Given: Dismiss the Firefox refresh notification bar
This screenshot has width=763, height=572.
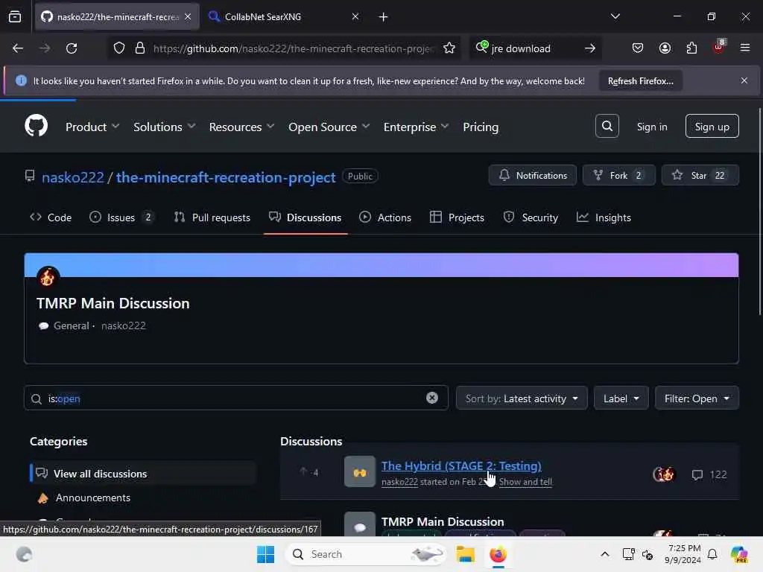Looking at the screenshot, I should (x=744, y=80).
